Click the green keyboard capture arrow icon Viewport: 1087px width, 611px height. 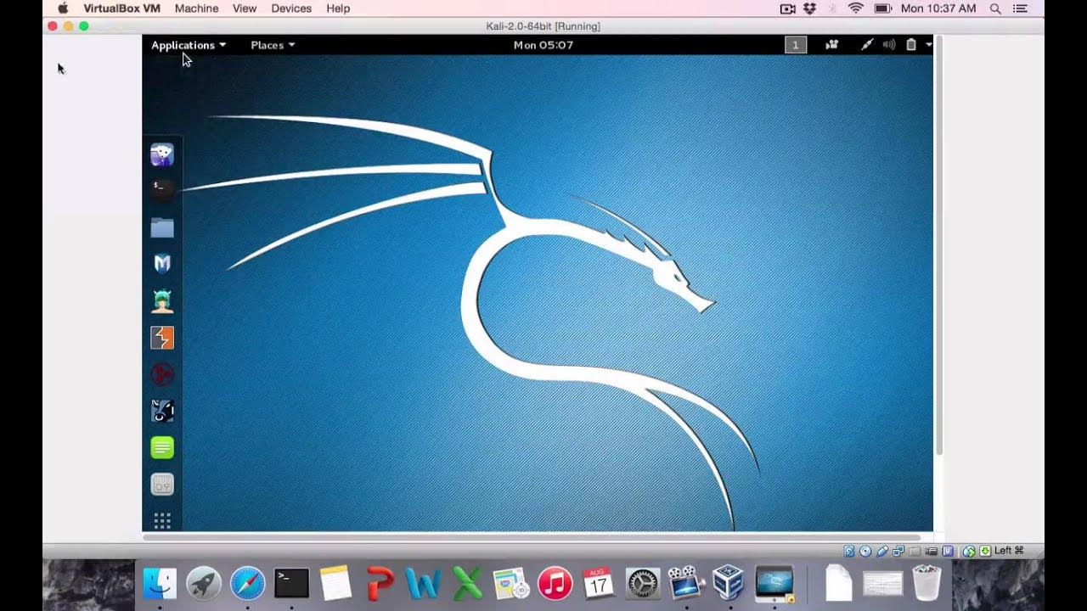(985, 551)
